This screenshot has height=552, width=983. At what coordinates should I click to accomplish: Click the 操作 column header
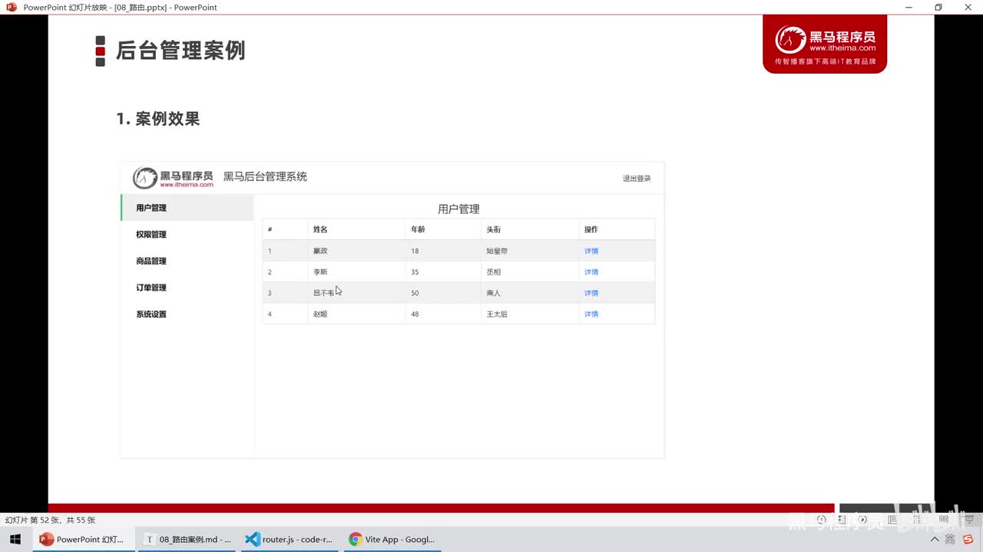pos(591,229)
